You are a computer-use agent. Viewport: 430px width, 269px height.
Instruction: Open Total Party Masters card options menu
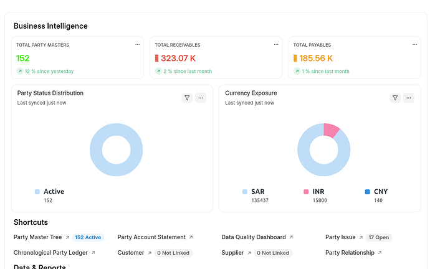click(138, 45)
